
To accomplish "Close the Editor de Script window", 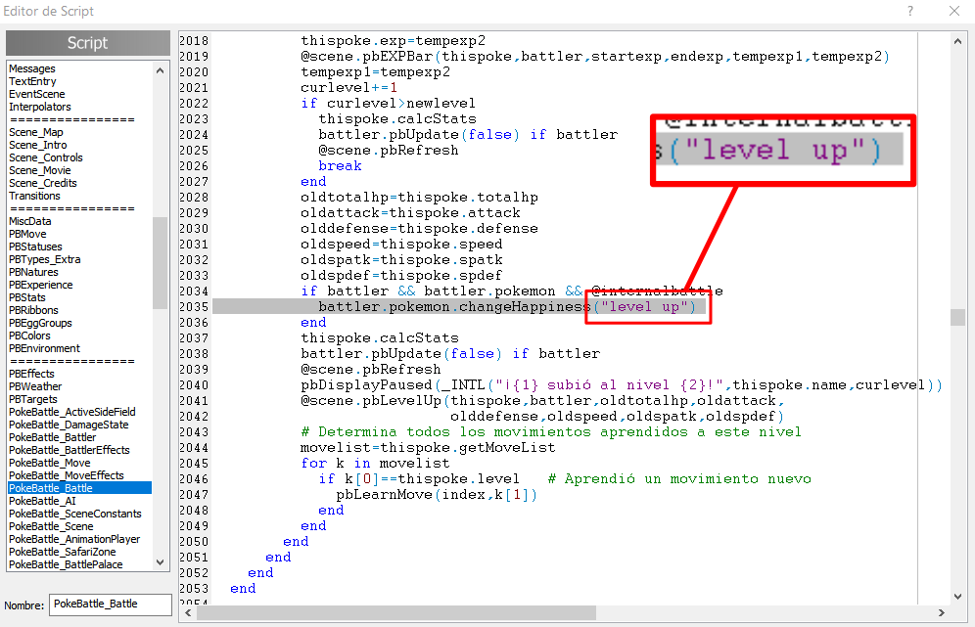I will [954, 12].
